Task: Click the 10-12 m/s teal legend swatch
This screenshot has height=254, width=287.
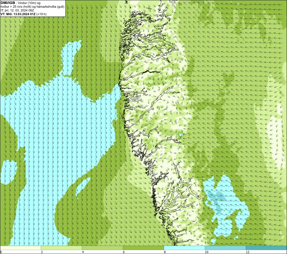Action: pos(225,248)
